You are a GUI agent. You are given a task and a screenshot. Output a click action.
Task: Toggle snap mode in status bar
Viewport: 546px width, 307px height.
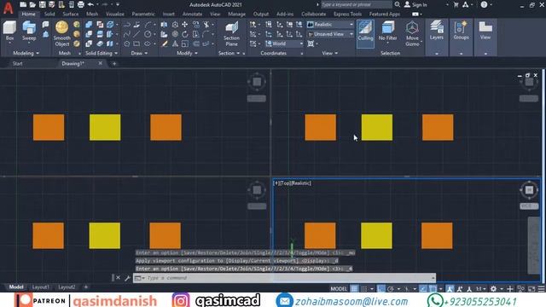pyautogui.click(x=364, y=288)
